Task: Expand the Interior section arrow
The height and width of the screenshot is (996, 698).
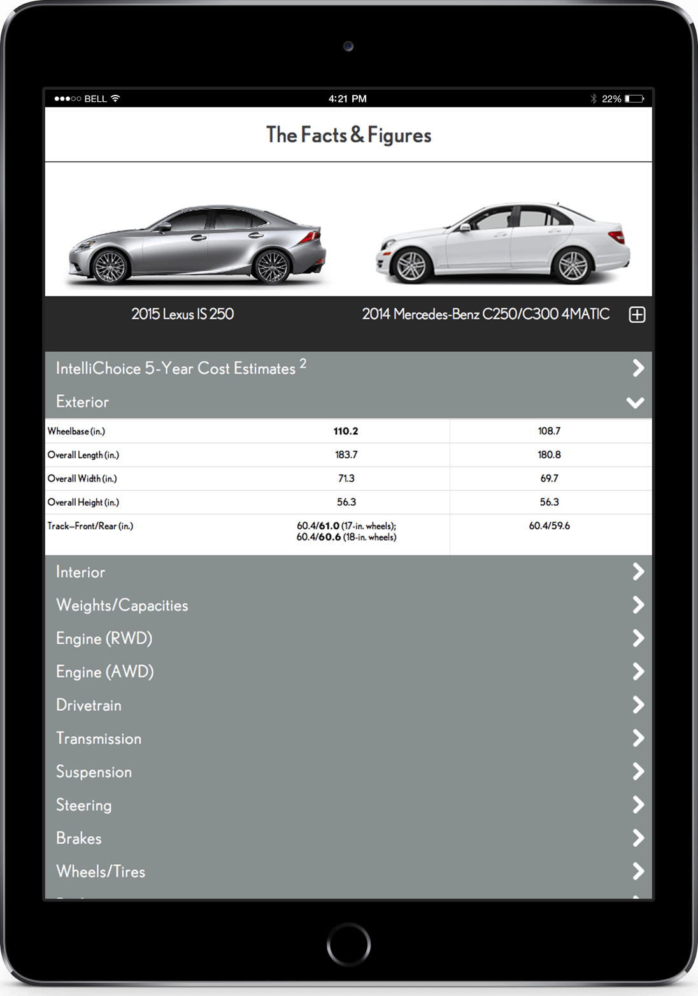Action: [637, 572]
